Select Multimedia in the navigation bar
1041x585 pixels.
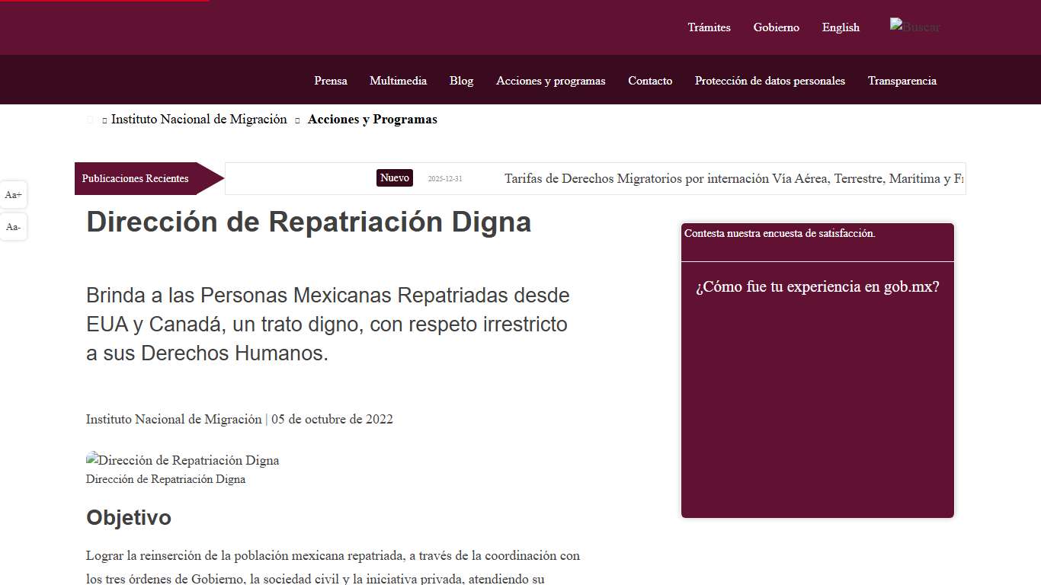(398, 81)
